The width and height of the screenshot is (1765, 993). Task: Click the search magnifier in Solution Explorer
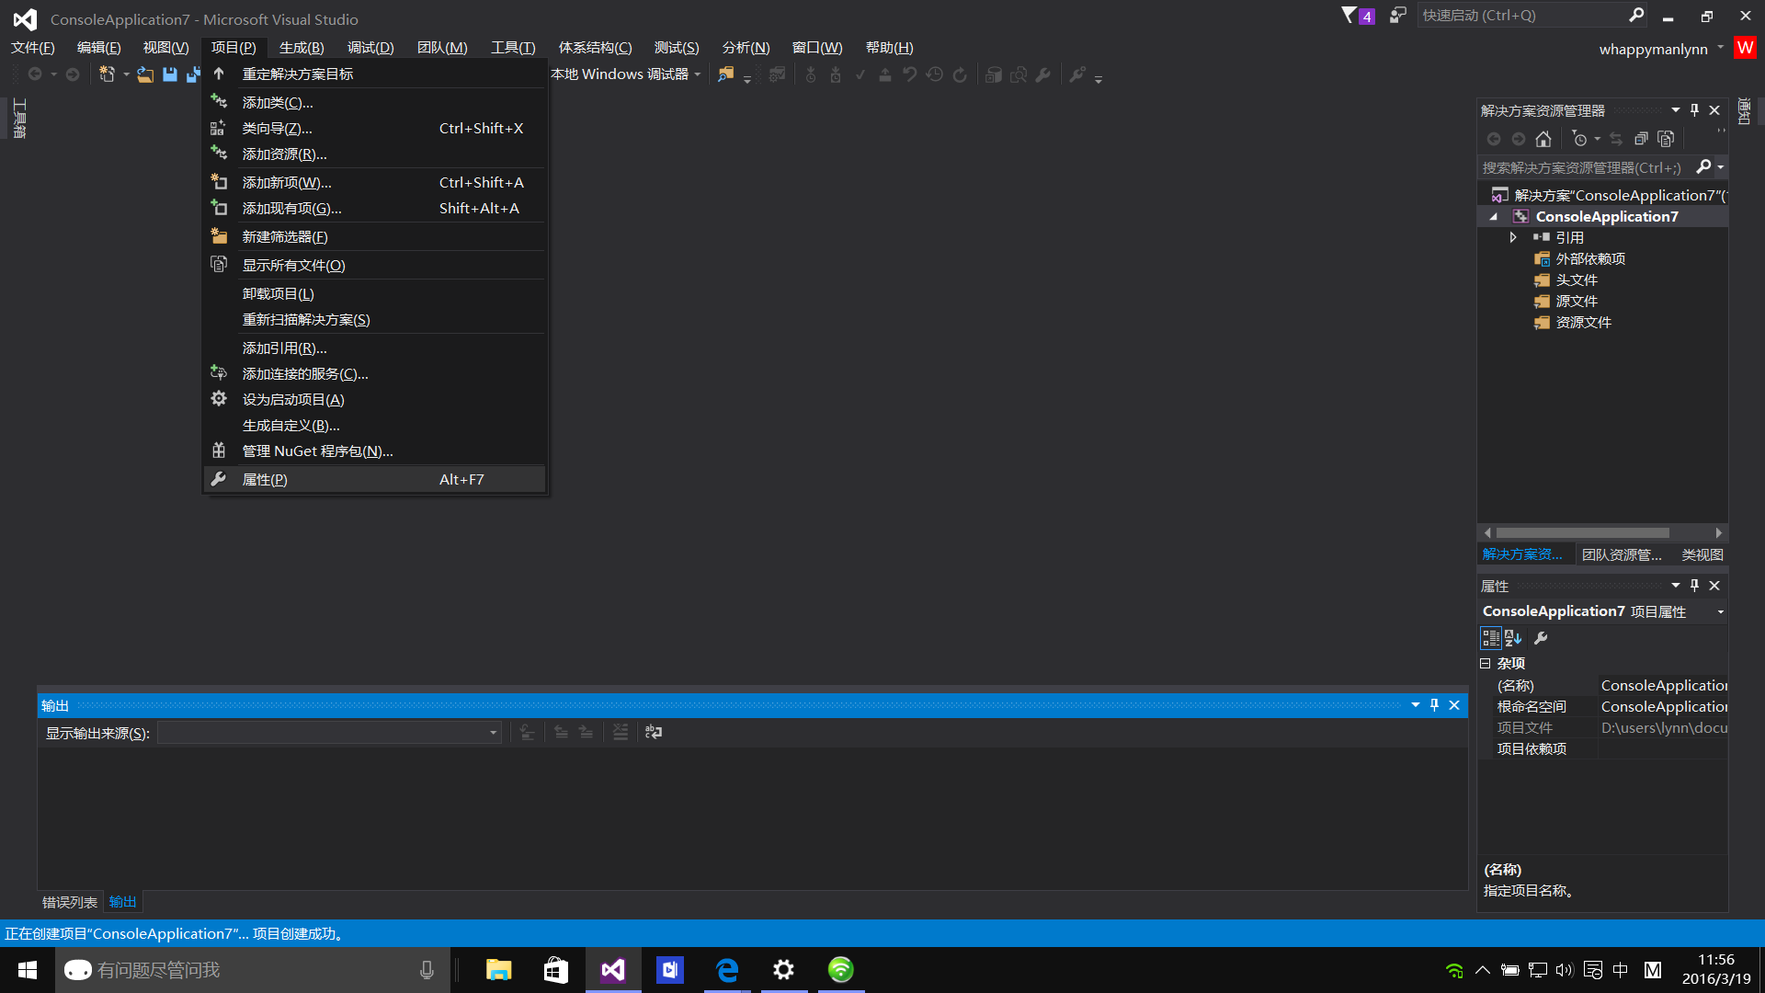click(x=1703, y=166)
